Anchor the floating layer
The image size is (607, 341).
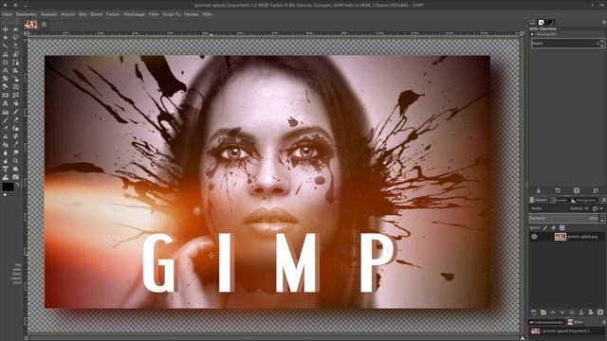581,312
